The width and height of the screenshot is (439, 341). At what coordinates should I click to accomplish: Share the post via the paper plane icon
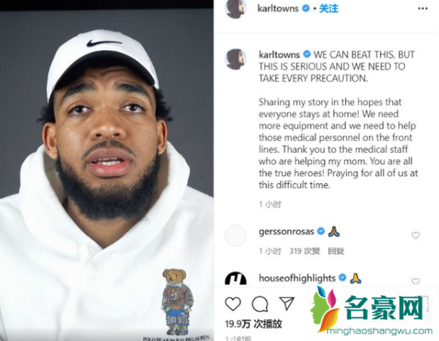287,303
